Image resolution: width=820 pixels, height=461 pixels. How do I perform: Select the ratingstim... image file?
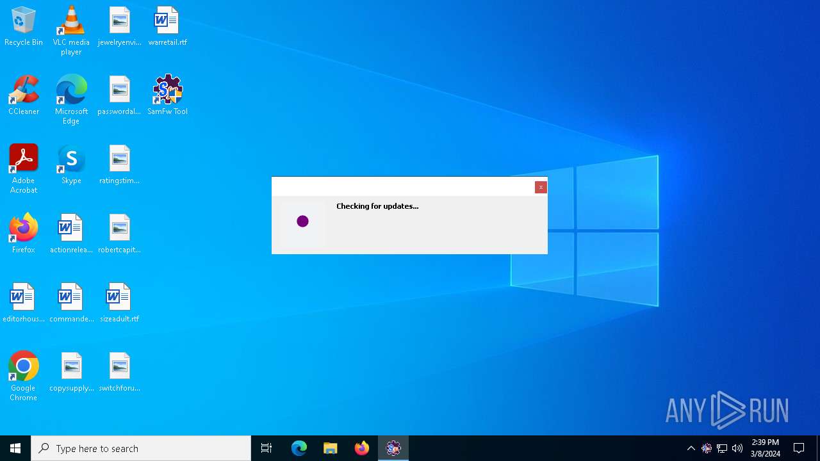119,165
